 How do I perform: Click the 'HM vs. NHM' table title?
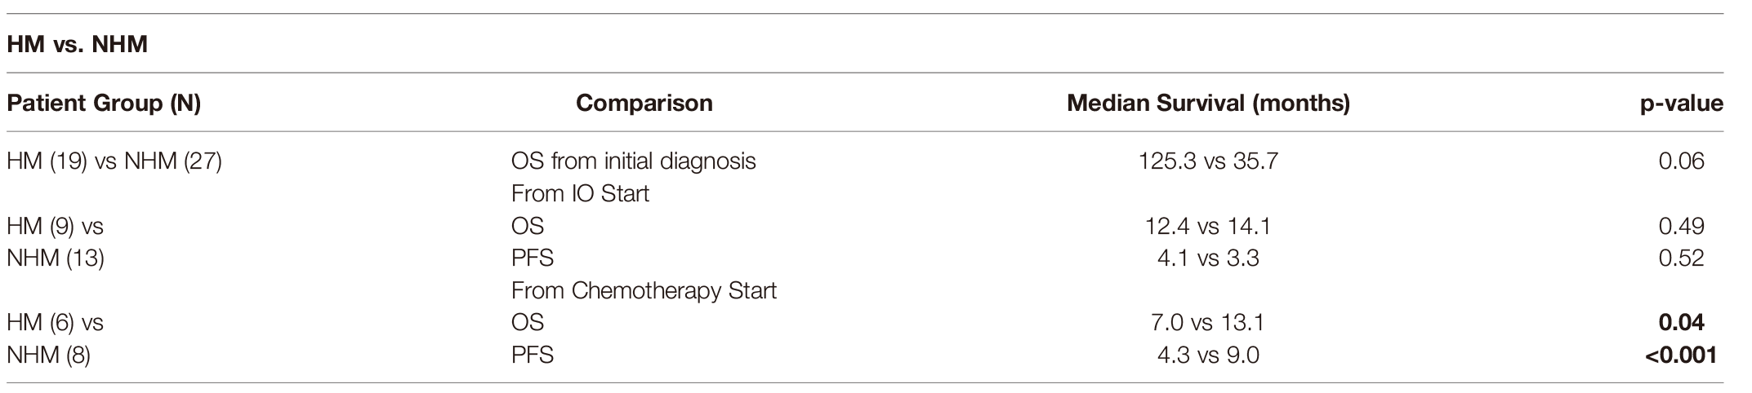tap(77, 44)
